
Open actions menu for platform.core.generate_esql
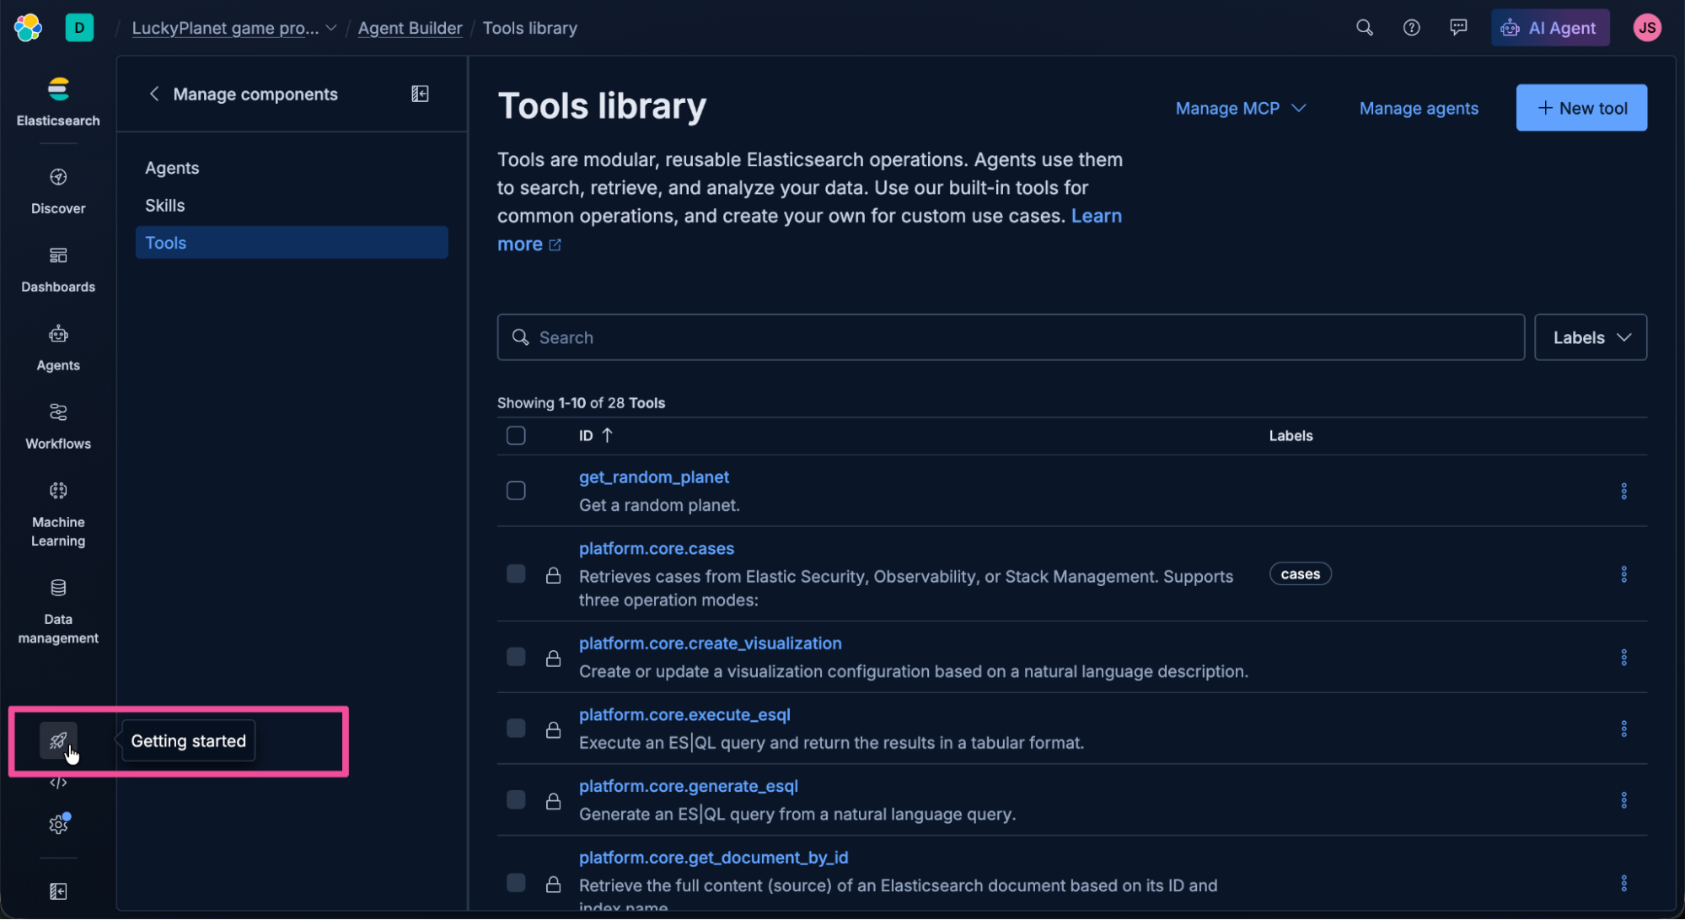coord(1623,800)
